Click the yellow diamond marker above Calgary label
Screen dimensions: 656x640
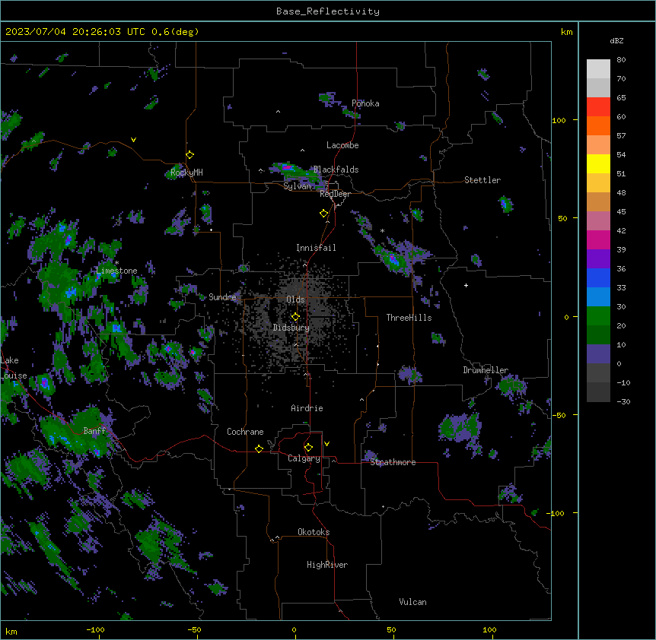tap(308, 448)
